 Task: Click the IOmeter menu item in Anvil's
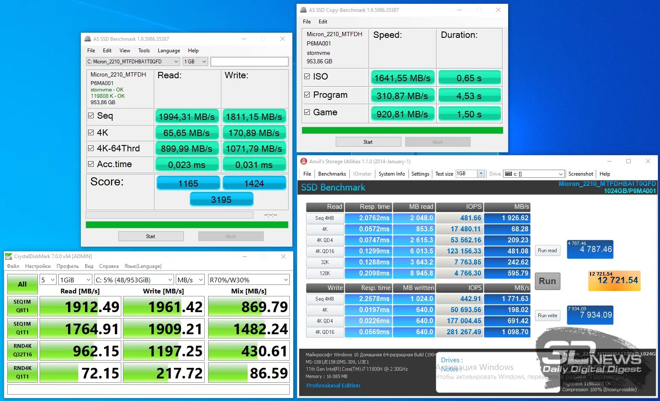click(x=362, y=173)
